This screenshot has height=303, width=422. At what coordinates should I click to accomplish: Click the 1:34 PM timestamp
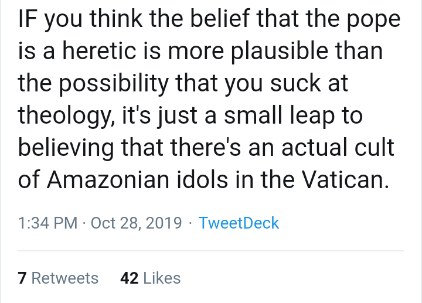(47, 223)
